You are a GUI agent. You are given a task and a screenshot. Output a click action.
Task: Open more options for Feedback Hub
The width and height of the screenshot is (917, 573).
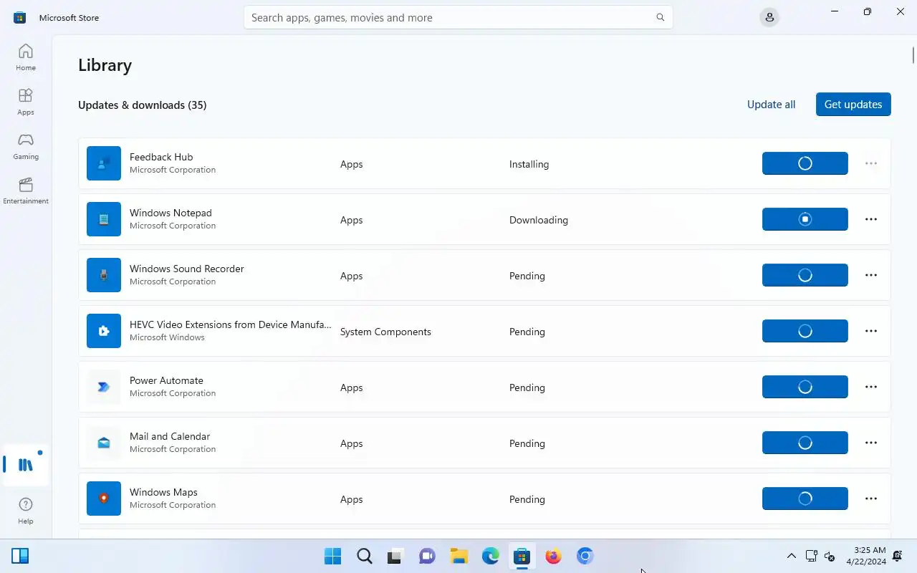tap(871, 163)
